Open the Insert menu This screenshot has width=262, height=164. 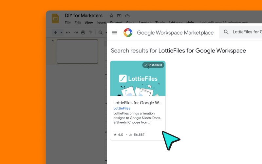tap(102, 23)
